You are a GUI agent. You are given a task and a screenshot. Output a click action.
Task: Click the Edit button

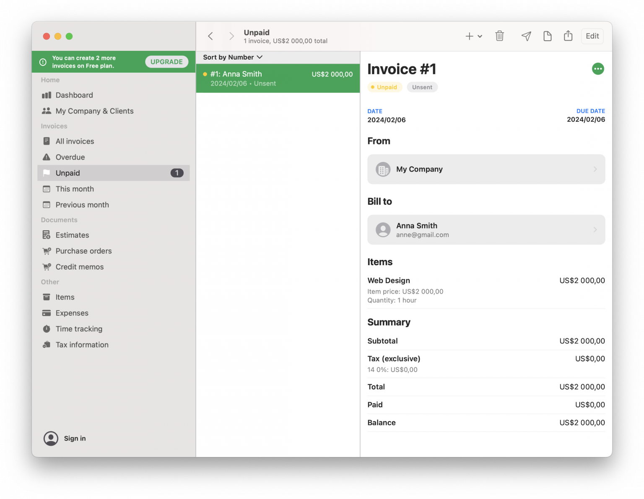coord(592,36)
